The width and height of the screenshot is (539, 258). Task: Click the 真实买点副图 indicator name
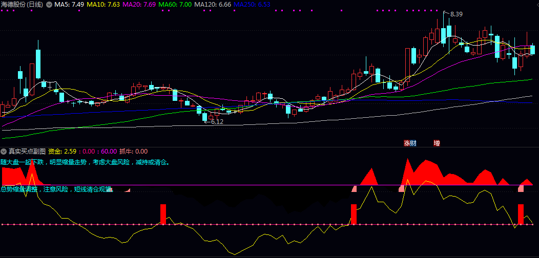tap(27, 151)
